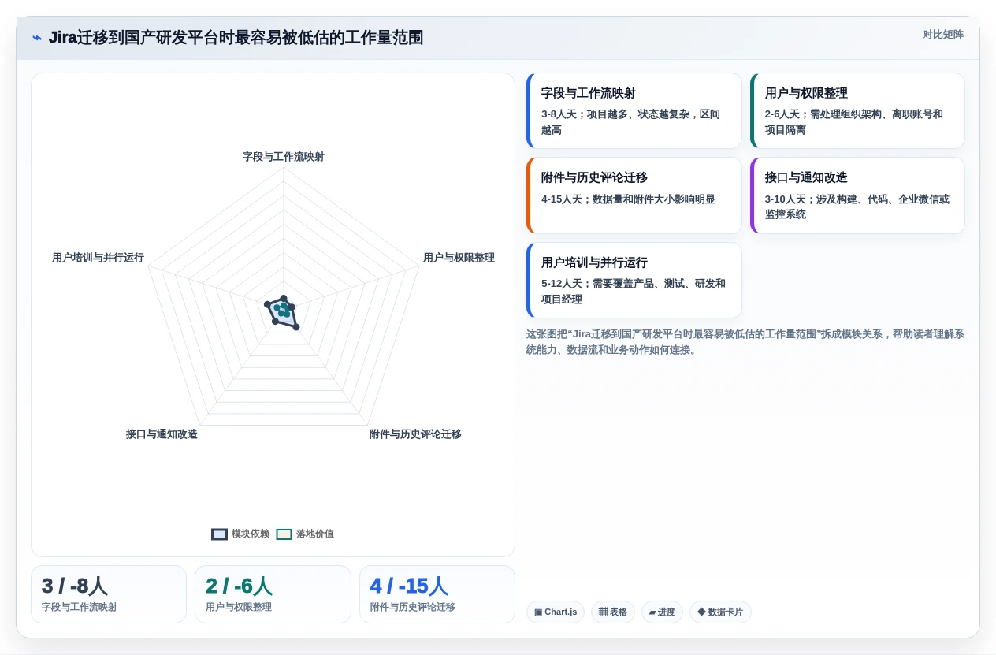Click the caption 用户与权限整理 under 2 / -6人

[x=239, y=607]
